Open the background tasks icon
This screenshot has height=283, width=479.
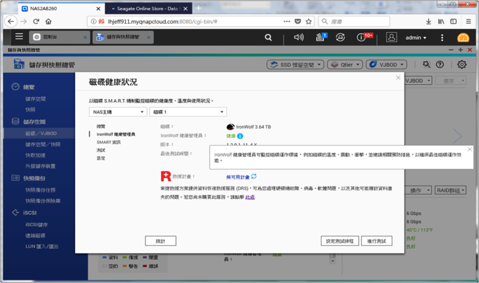point(320,37)
